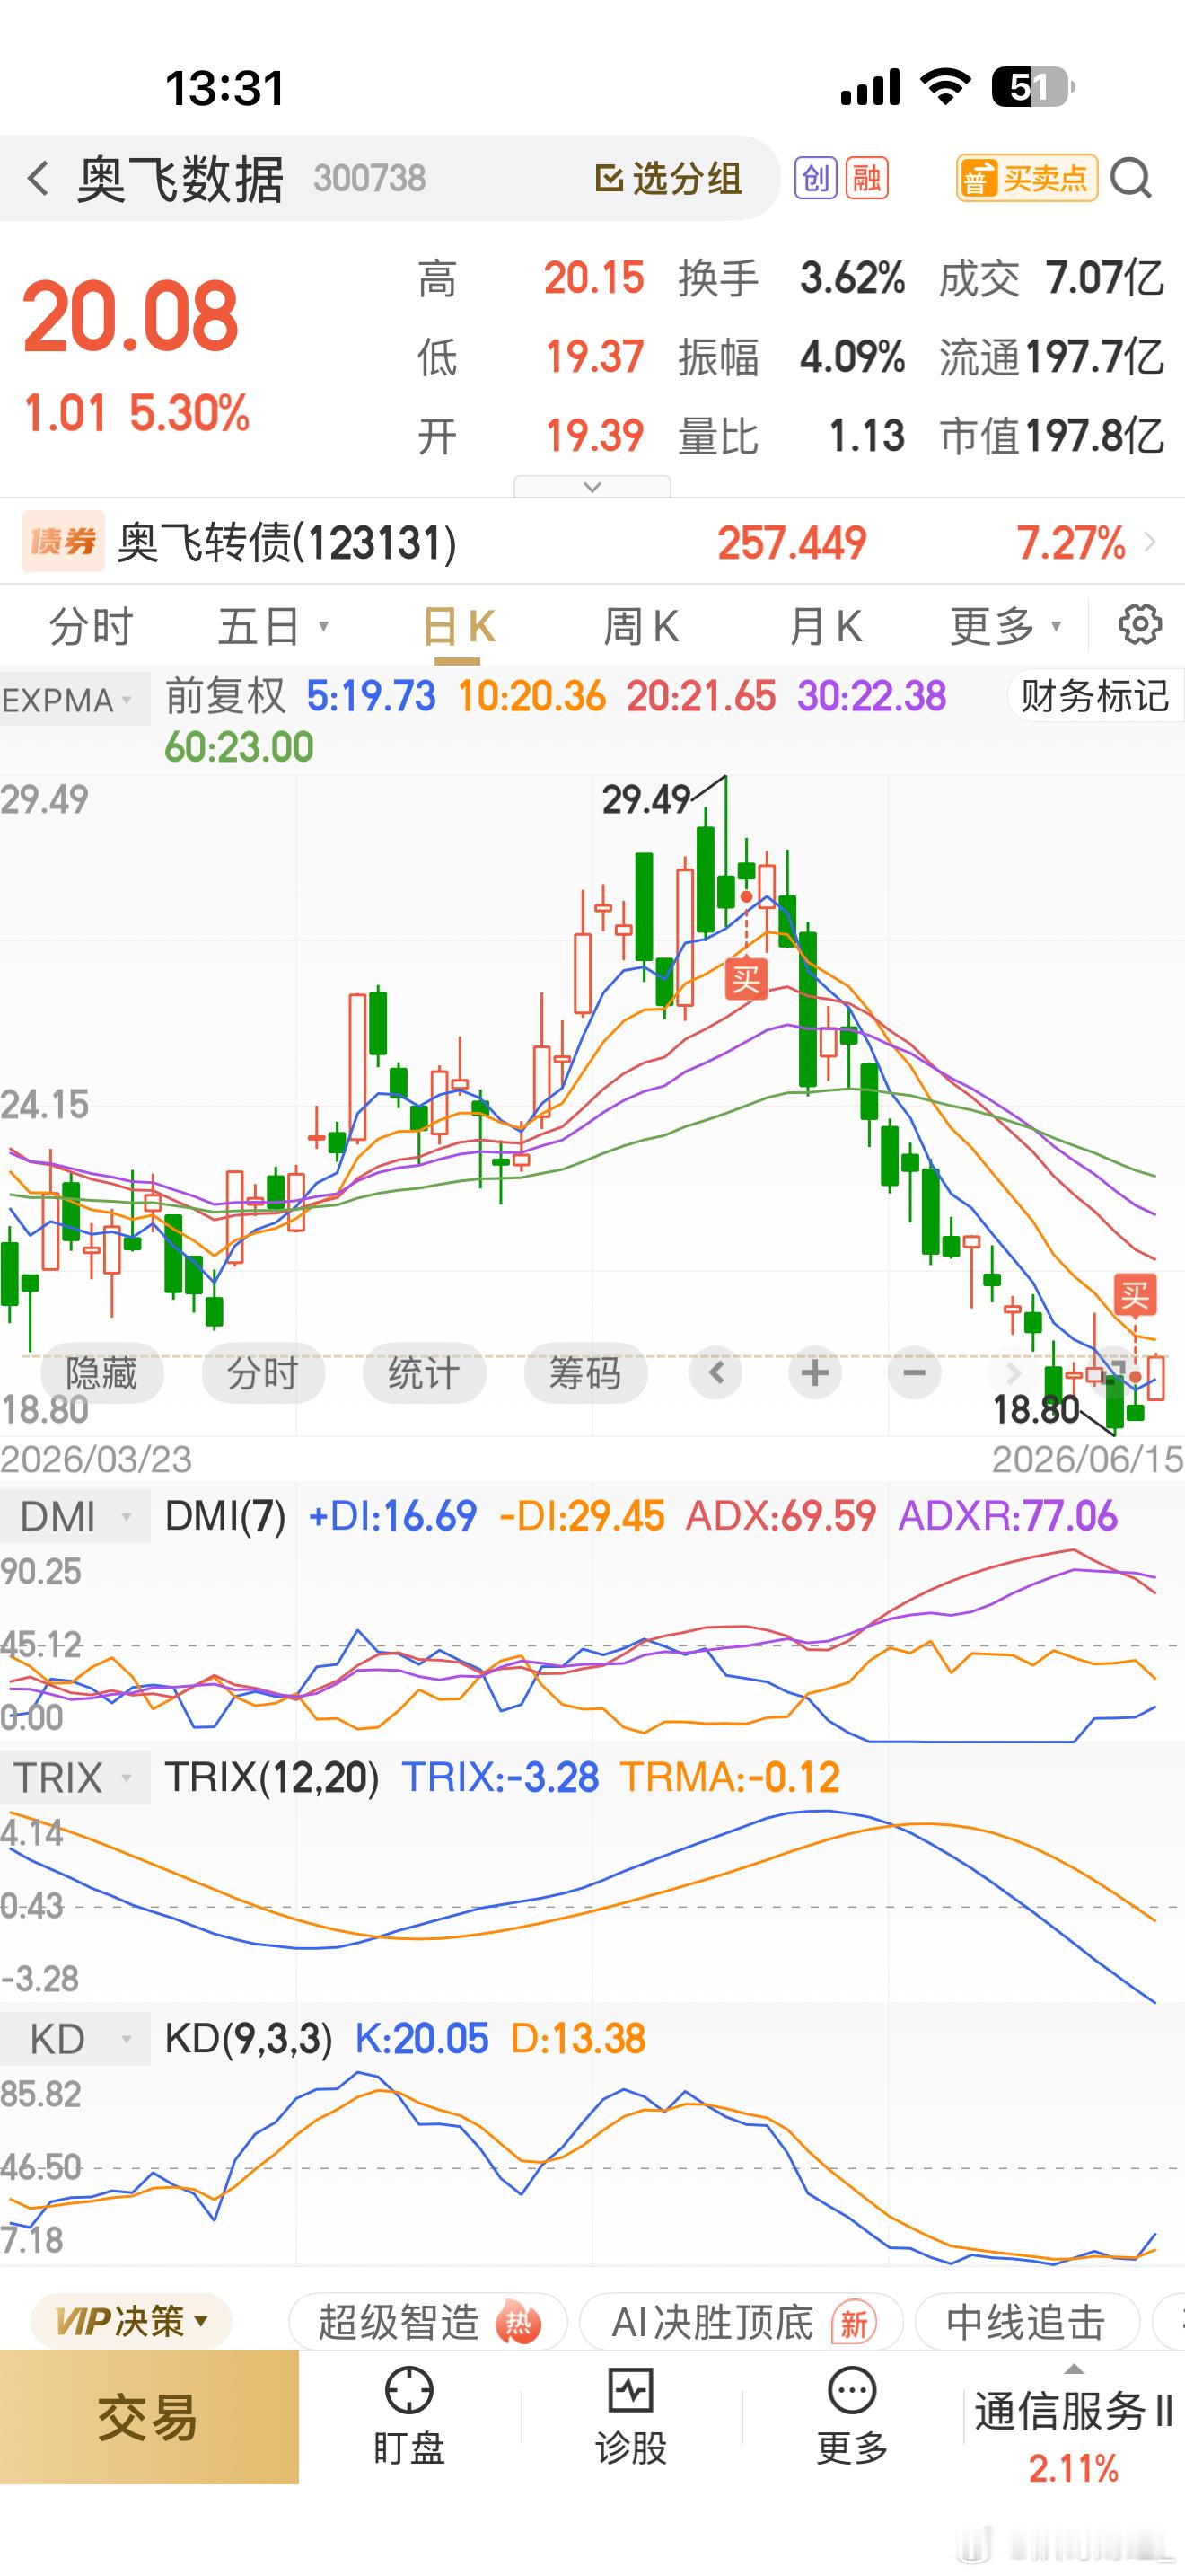Viewport: 1185px width, 2576px height.
Task: Tap the 买 marker near recent low
Action: [1135, 1296]
